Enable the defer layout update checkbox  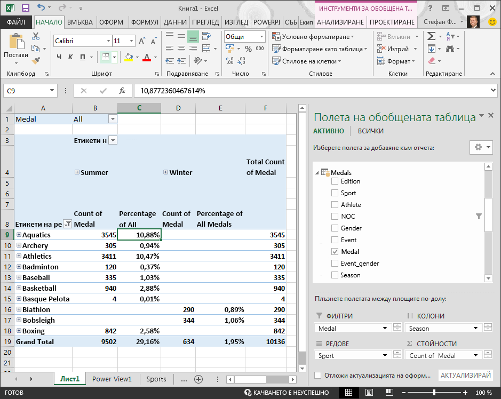[x=317, y=376]
